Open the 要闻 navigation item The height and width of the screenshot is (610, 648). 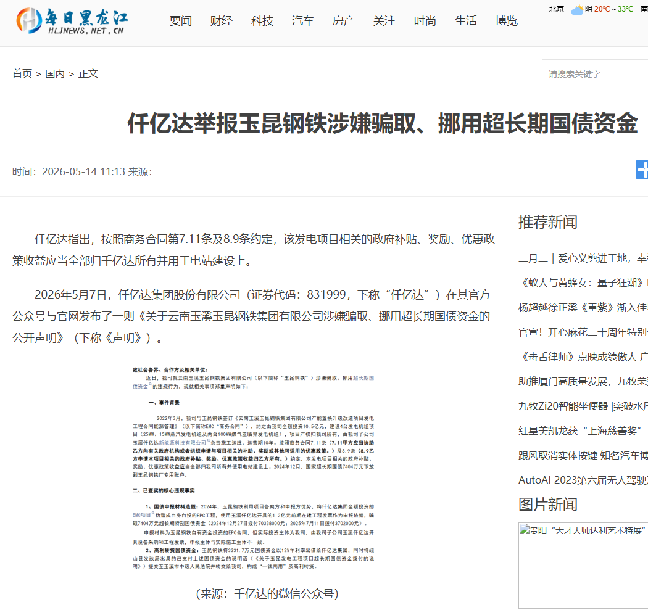pos(181,20)
